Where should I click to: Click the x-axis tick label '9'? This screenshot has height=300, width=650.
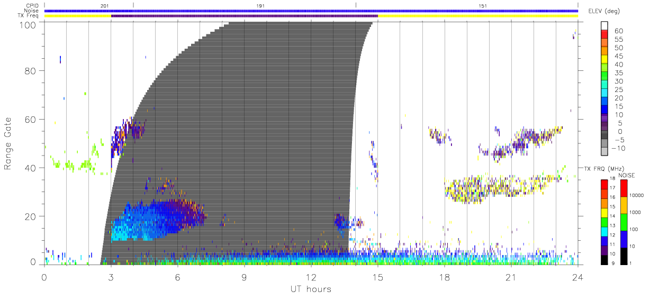tap(245, 276)
